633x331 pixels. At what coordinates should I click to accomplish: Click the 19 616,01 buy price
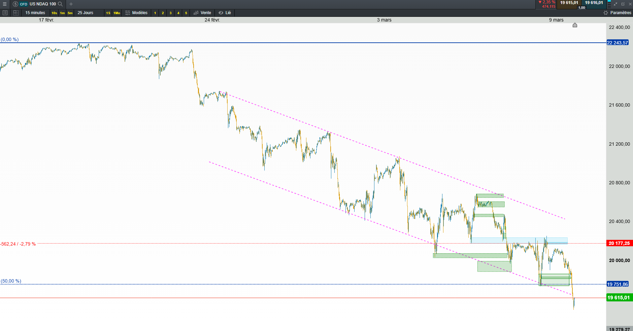(x=594, y=3)
